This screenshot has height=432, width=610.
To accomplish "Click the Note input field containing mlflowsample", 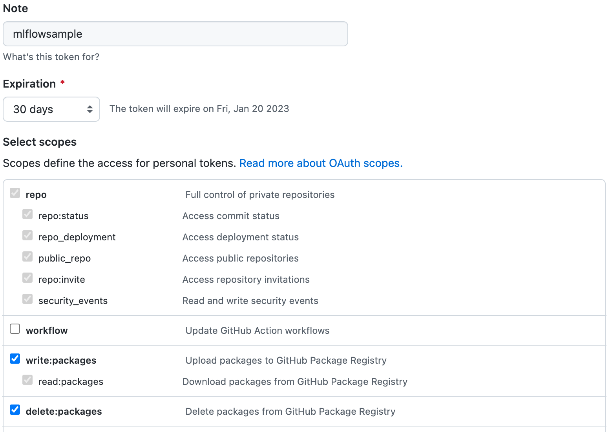I will pyautogui.click(x=175, y=34).
